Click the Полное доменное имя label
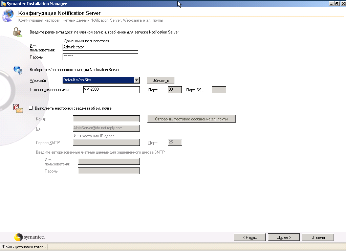The image size is (346, 251). [49, 90]
